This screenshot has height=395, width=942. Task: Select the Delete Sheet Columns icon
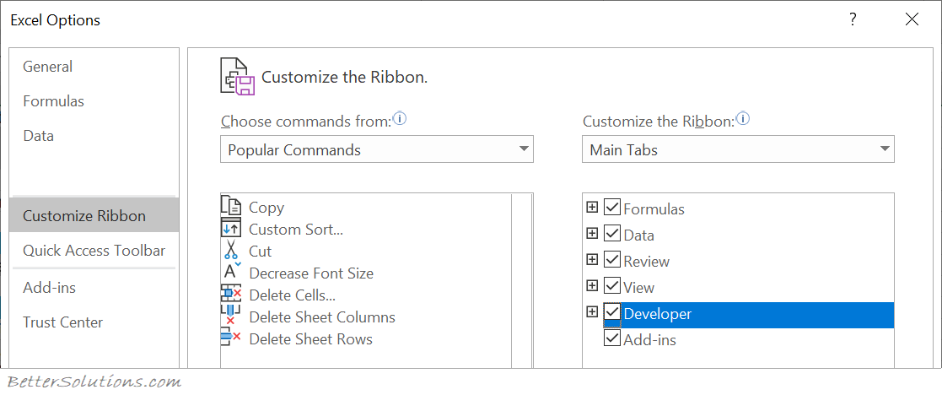pyautogui.click(x=231, y=317)
